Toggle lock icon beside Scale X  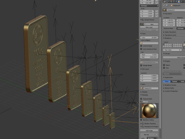click(156, 11)
